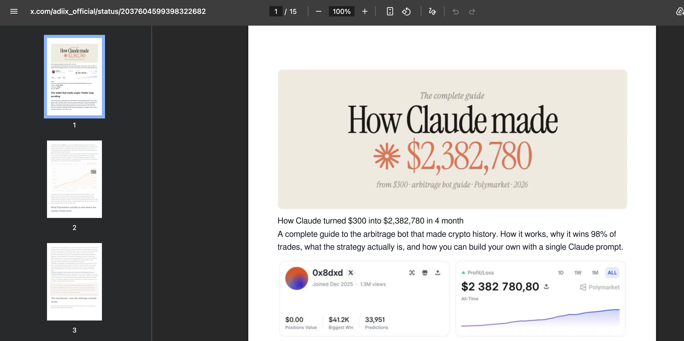
Task: Click the "$0.00" positions value
Action: [294, 319]
